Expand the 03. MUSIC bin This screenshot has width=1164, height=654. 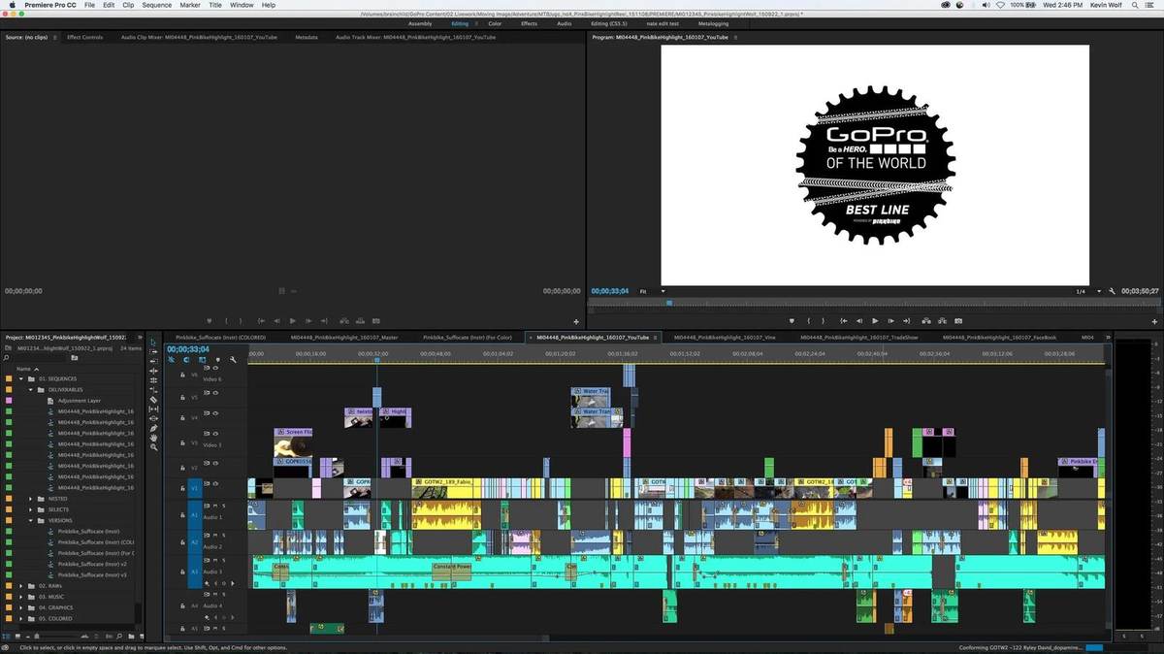click(x=21, y=597)
